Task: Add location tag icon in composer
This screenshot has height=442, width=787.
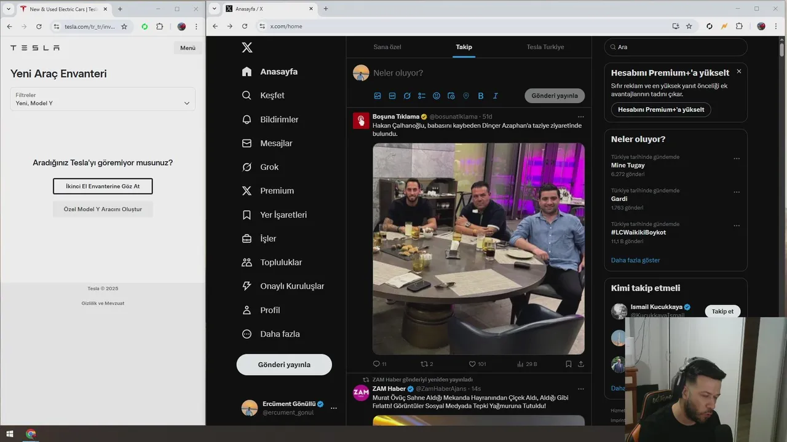Action: [466, 96]
